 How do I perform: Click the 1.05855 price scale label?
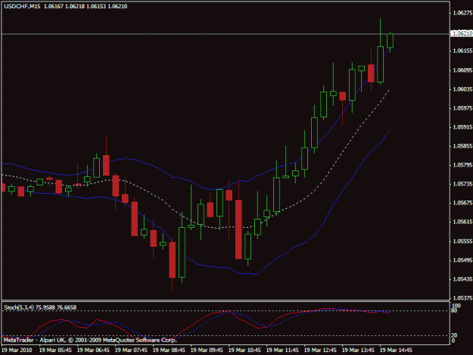coord(462,146)
